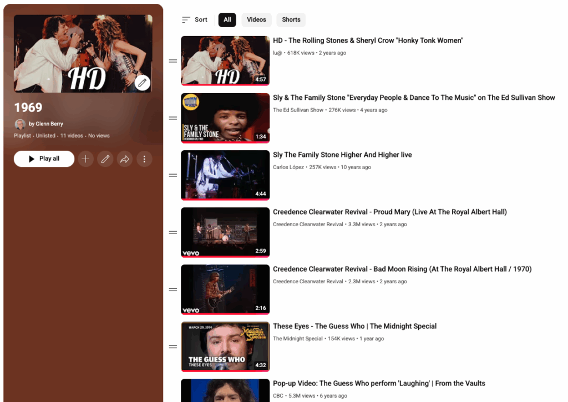Click the pencil icon on the playlist cover image
Image resolution: width=568 pixels, height=402 pixels.
click(143, 83)
